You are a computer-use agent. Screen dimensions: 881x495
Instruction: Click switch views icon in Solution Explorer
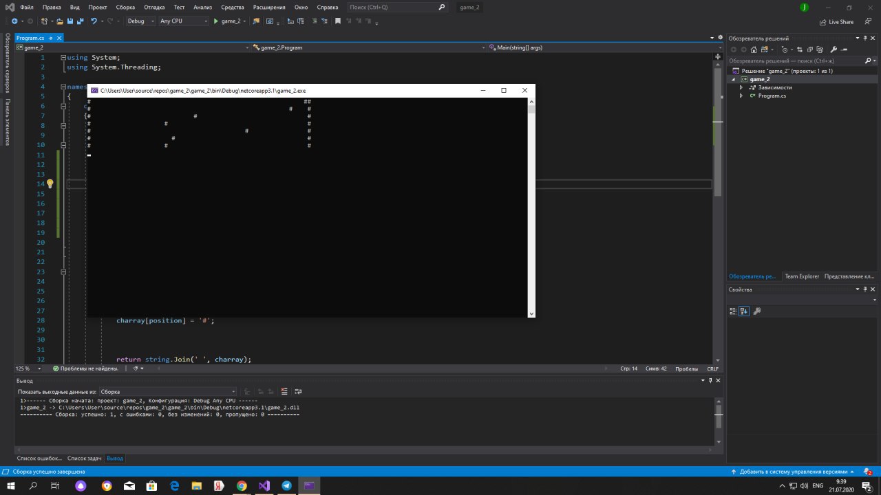point(765,49)
